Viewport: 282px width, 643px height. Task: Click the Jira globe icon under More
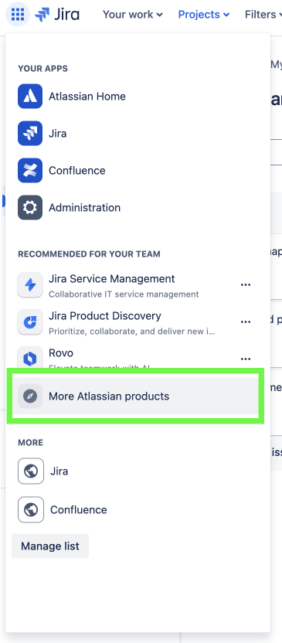(31, 471)
